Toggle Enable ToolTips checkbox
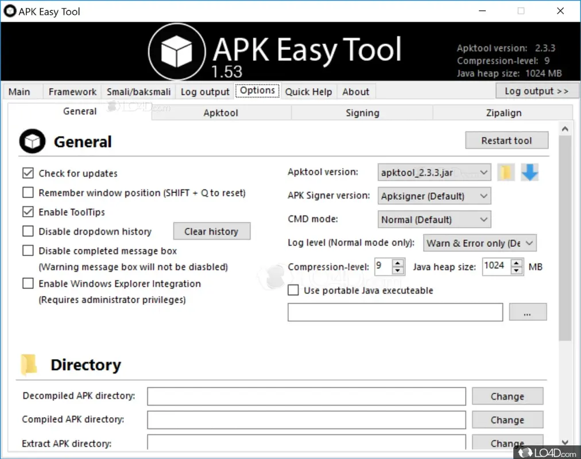This screenshot has width=581, height=459. (28, 212)
